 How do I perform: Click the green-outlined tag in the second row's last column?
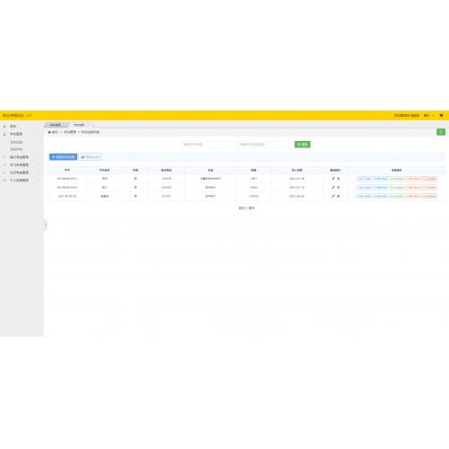point(396,188)
